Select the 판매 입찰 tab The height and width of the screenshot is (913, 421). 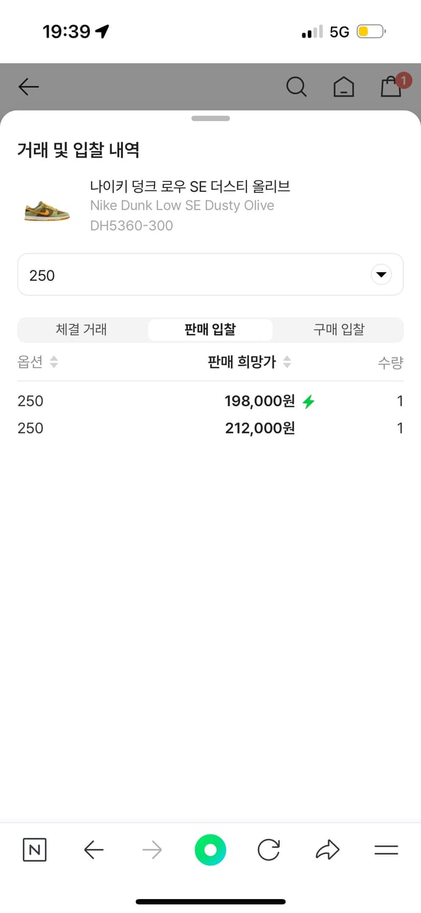pyautogui.click(x=211, y=329)
